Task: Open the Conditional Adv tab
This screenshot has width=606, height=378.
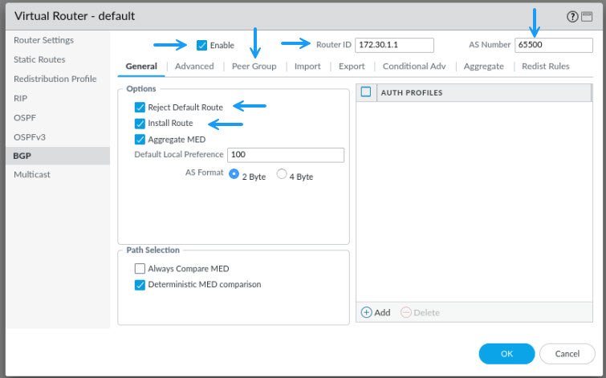Action: coord(414,66)
